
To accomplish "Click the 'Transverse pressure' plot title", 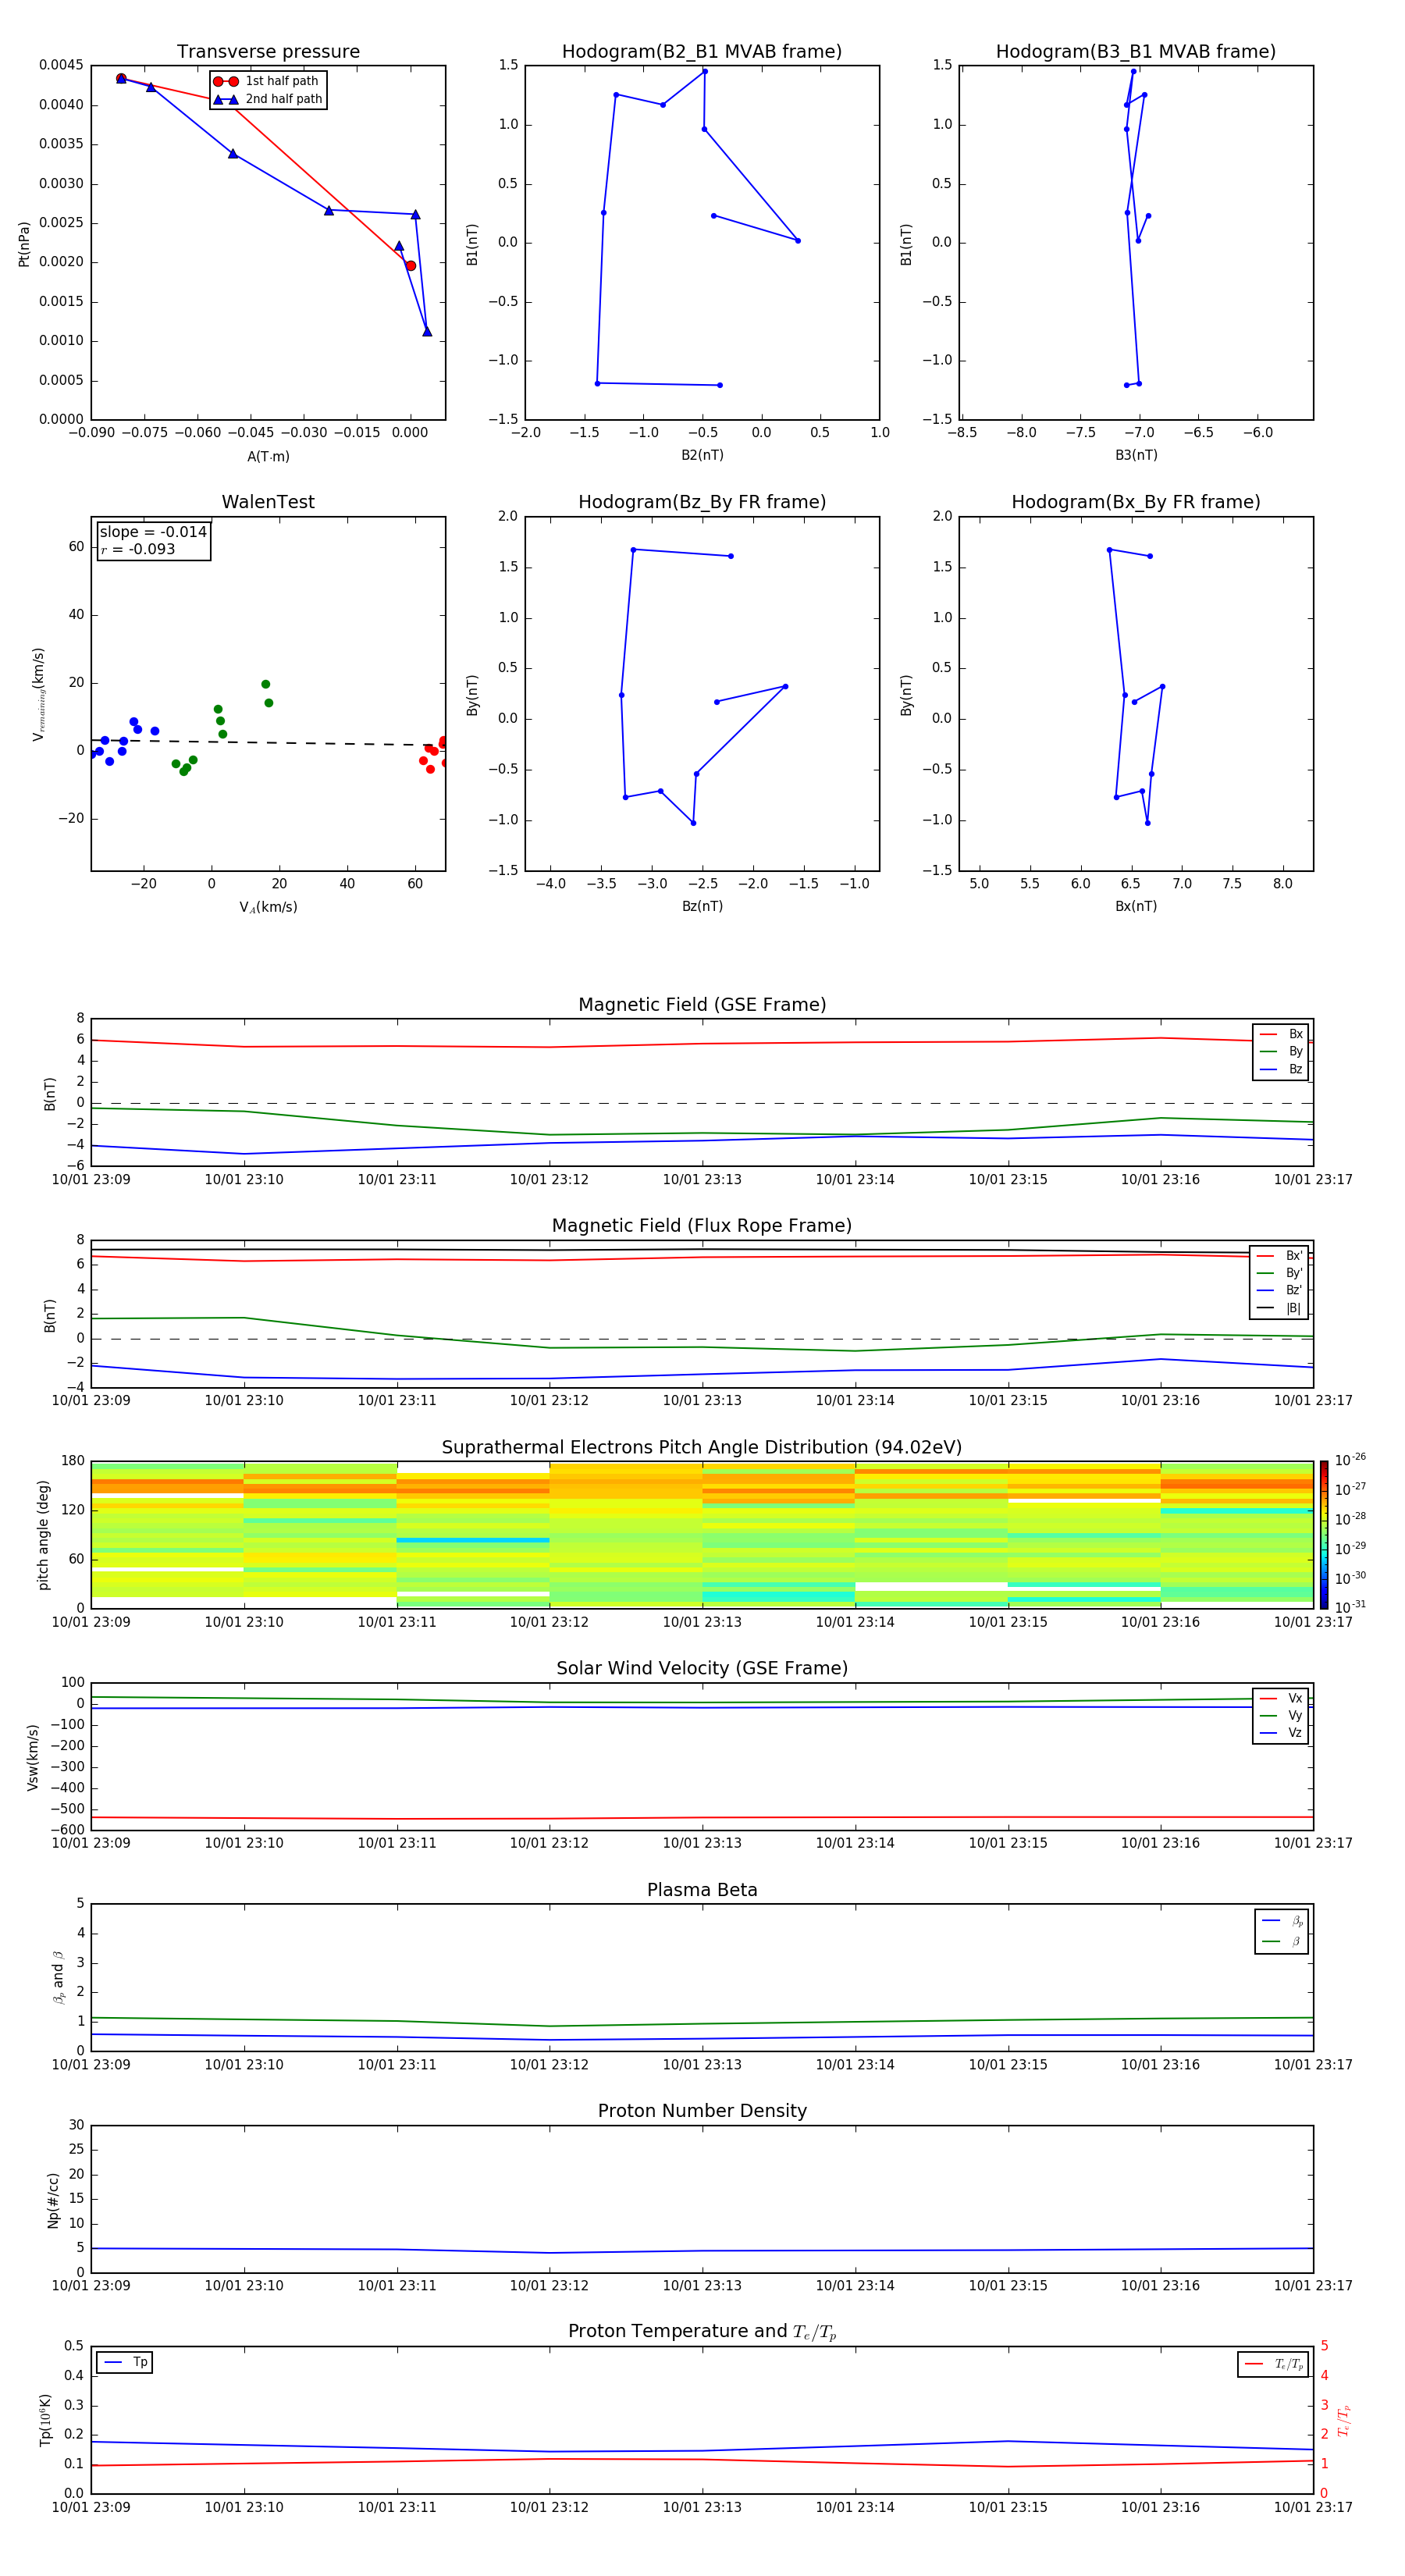I will click(268, 52).
